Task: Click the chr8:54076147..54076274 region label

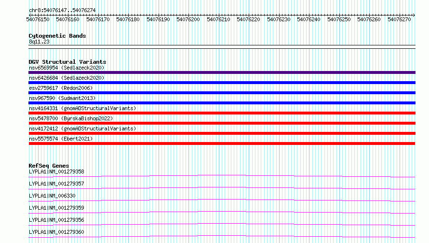Action: 62,10
